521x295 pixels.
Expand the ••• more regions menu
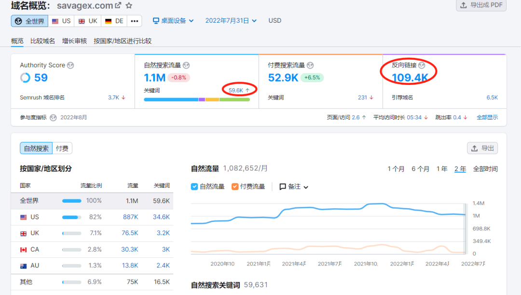135,21
